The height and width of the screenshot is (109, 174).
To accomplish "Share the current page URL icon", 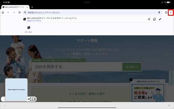I will [149, 19].
